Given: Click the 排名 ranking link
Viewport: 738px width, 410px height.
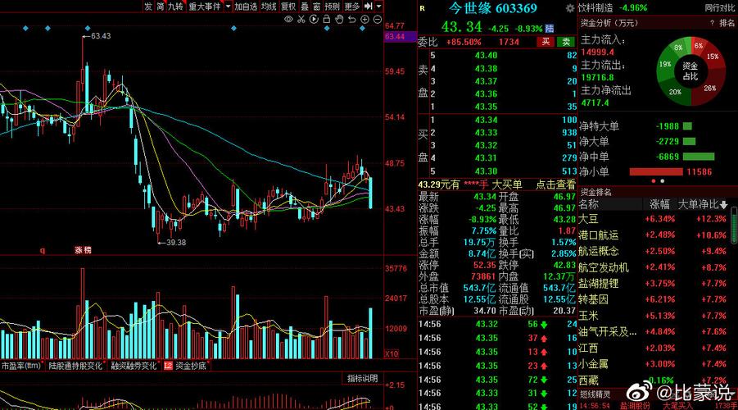Looking at the screenshot, I should click(727, 23).
